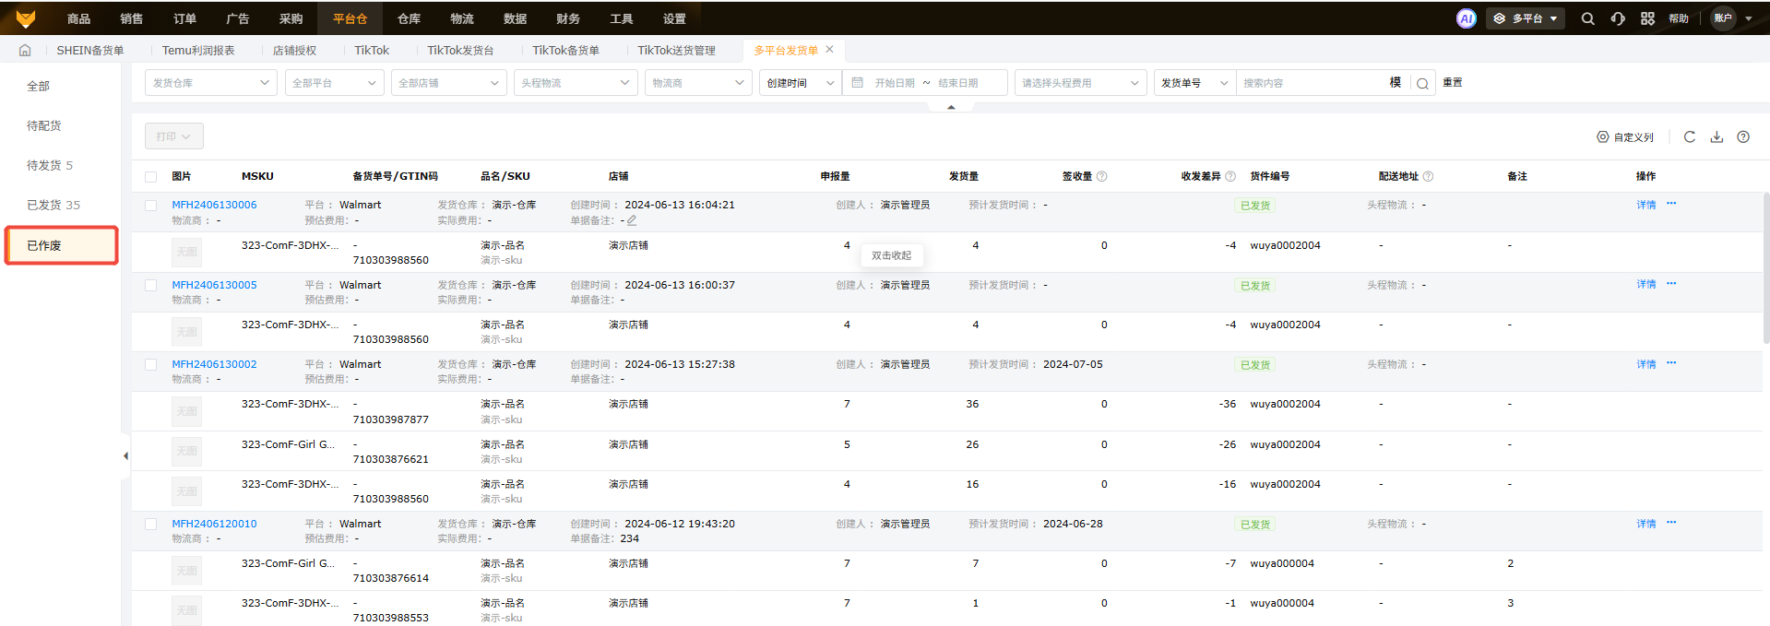Expand the 全部平台 platform dropdown
The height and width of the screenshot is (626, 1770).
334,83
